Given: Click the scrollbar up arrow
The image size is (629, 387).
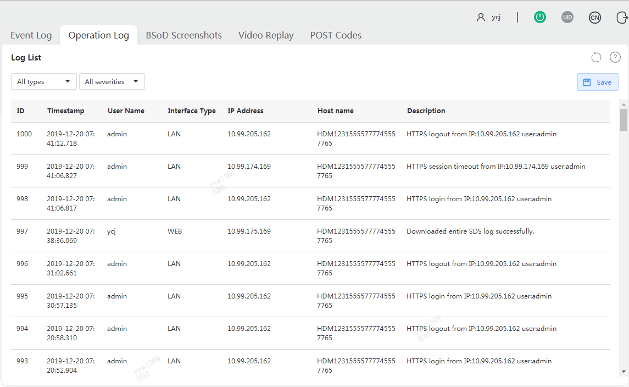Looking at the screenshot, I should (x=624, y=104).
